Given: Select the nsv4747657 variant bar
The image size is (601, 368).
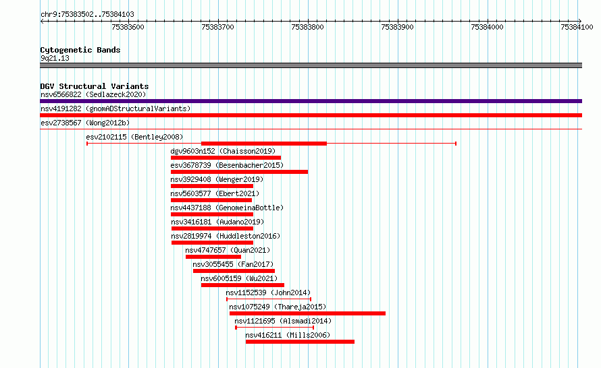Looking at the screenshot, I should point(213,257).
